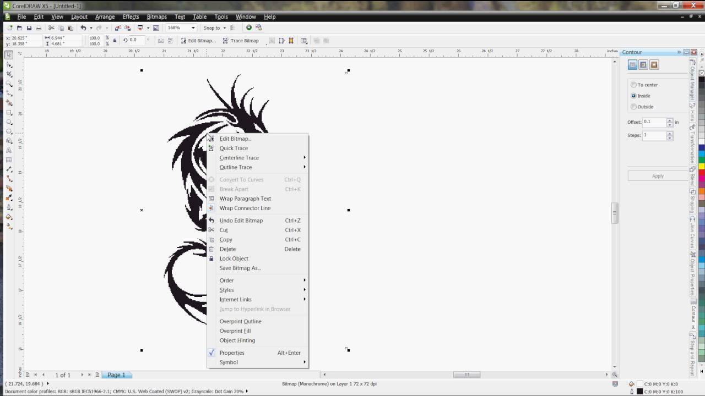Image resolution: width=705 pixels, height=396 pixels.
Task: Select the Pick tool in the toolbox
Action: coord(9,54)
